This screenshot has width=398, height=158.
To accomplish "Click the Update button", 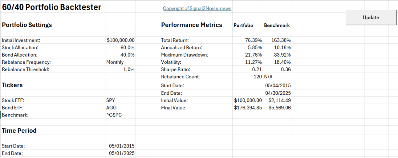I will 371,18.
